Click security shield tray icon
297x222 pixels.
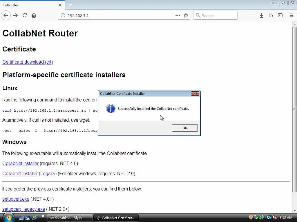pos(251,217)
